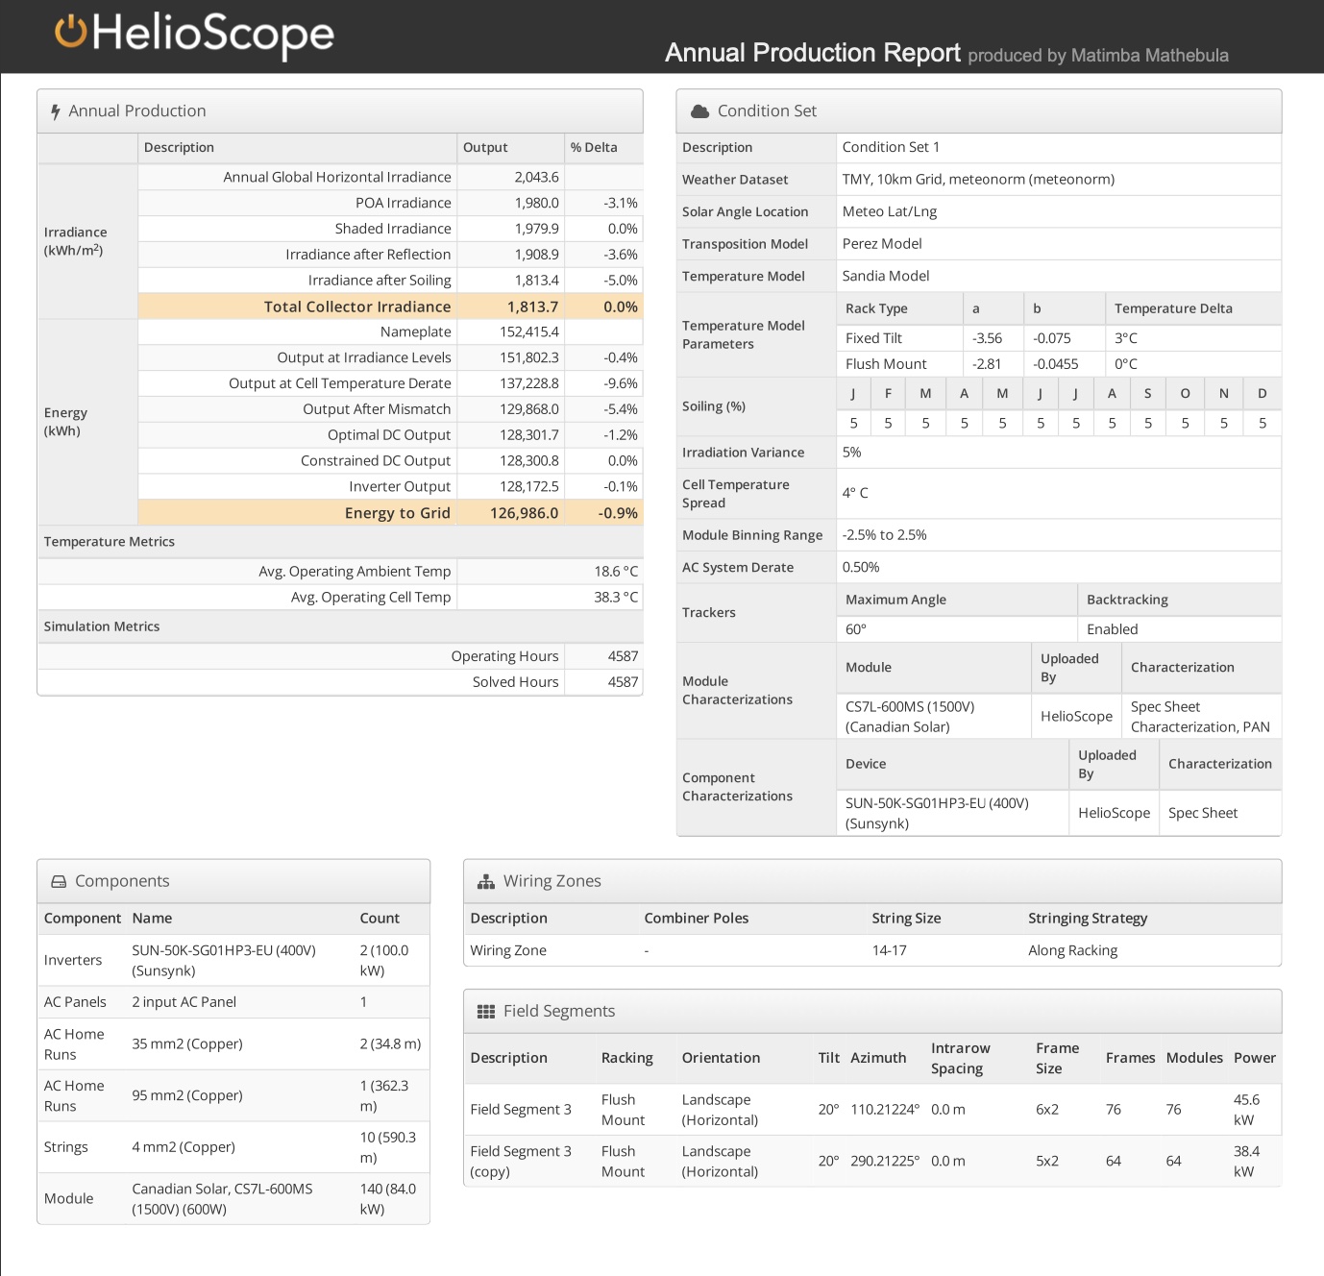Select the Energy to Grid value 126,986.0
Viewport: 1324px width, 1276px height.
tap(524, 513)
